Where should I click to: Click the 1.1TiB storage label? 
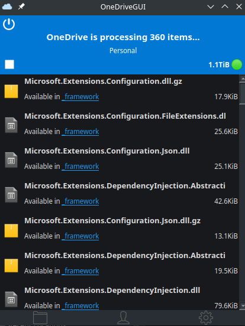219,65
